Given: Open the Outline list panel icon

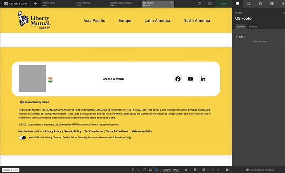Looking at the screenshot, I should click(237, 4).
